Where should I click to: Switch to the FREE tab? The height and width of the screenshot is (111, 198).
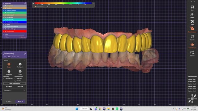(x=5, y=57)
